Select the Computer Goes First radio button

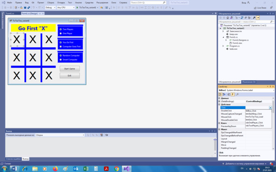point(61,47)
